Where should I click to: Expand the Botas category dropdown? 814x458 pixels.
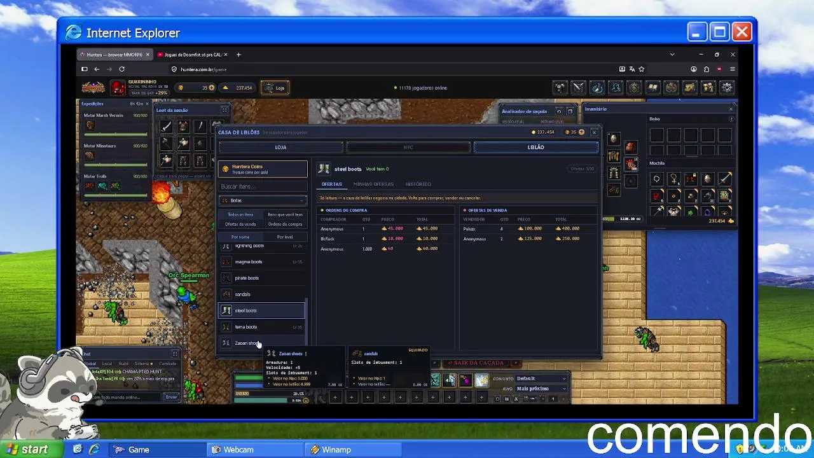263,200
